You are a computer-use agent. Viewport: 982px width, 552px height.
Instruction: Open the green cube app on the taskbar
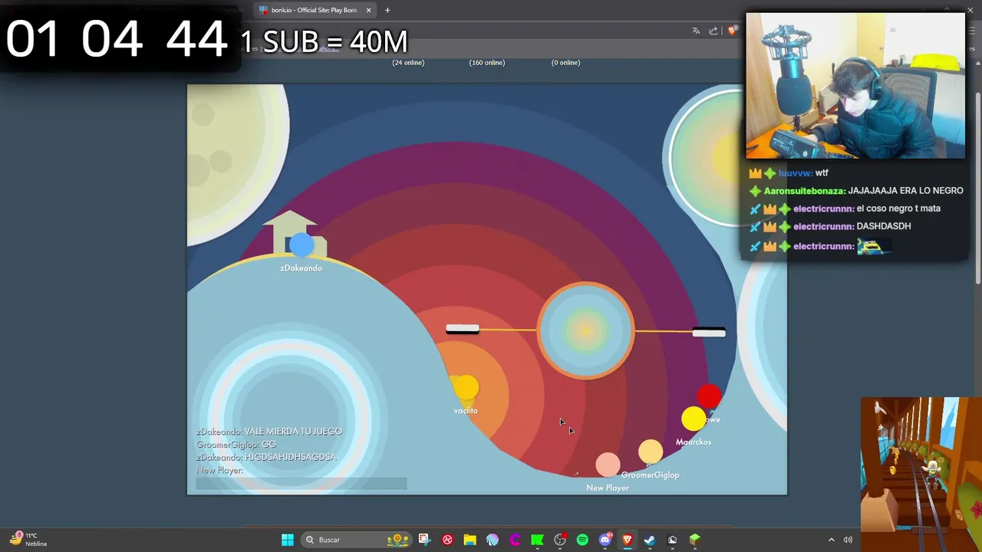click(x=694, y=540)
